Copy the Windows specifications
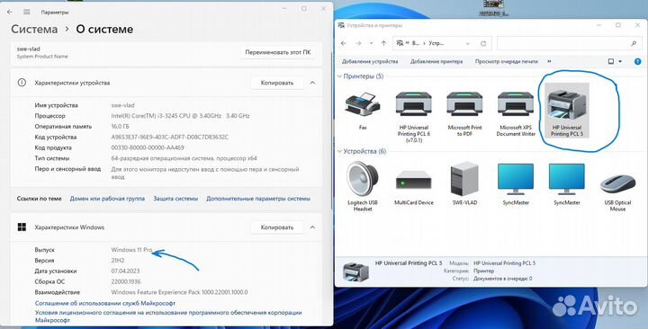Viewport: 648px width, 329px height. [277, 227]
